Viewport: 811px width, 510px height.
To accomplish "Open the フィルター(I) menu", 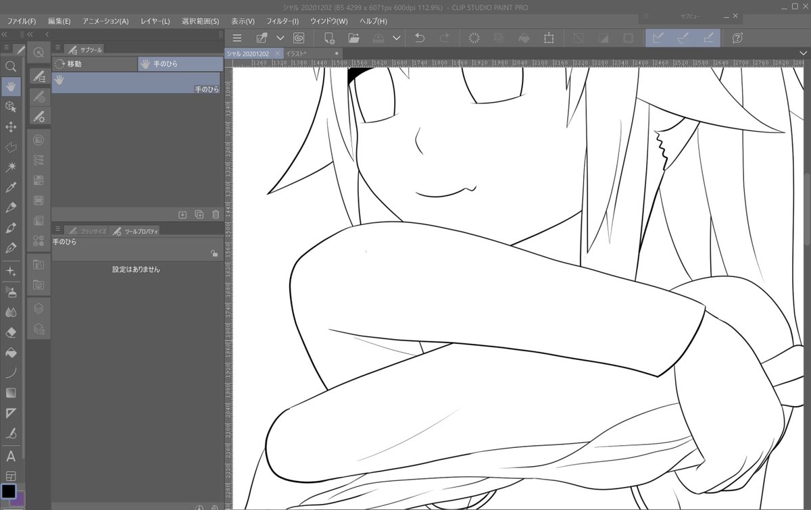I will click(282, 21).
